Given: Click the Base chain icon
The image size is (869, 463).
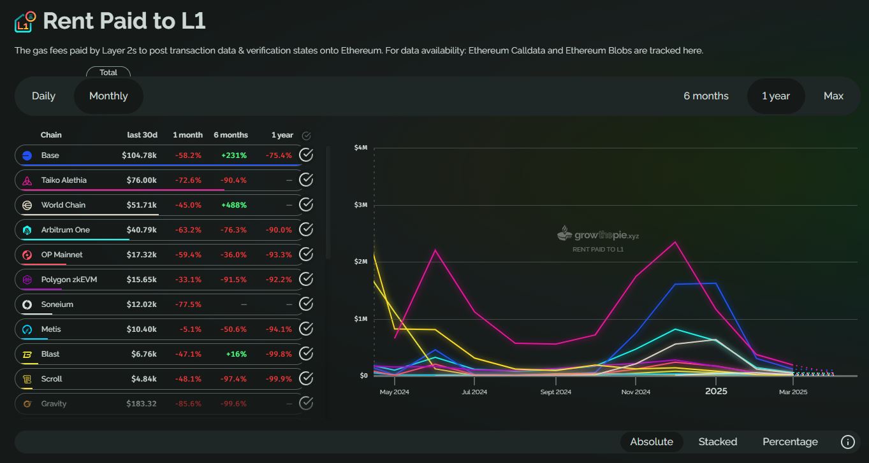Looking at the screenshot, I should 26,155.
